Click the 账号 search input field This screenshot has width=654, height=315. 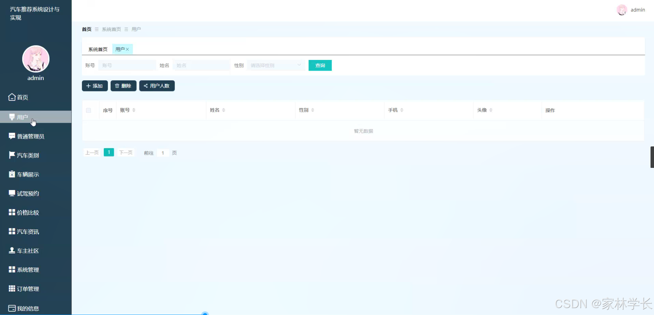(x=127, y=65)
